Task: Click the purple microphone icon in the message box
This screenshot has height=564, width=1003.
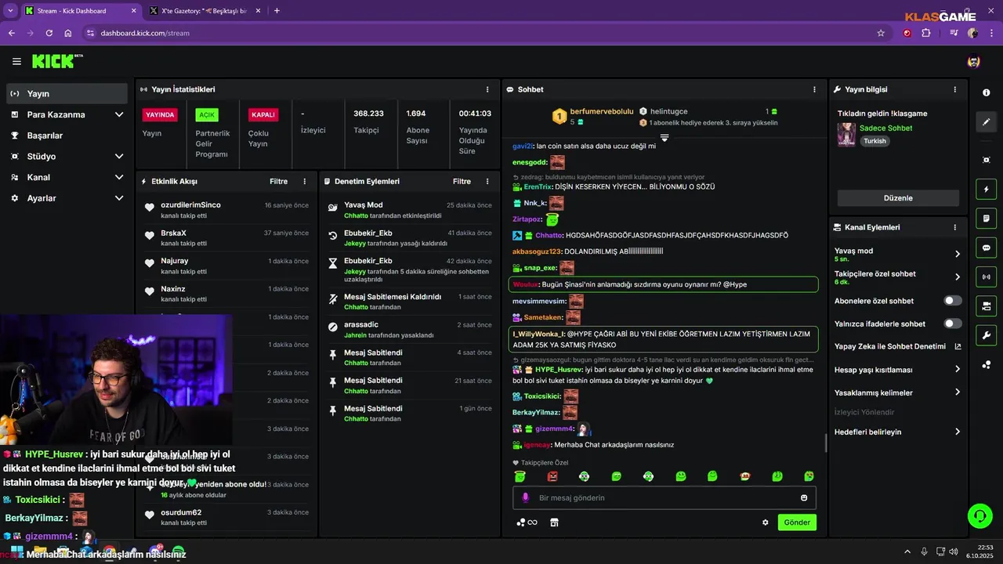Action: click(x=525, y=498)
